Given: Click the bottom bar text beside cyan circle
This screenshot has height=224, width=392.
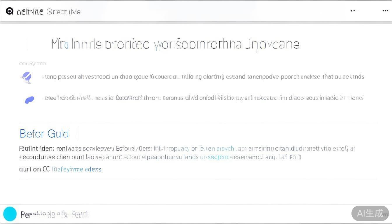Looking at the screenshot, I should [x=54, y=215].
